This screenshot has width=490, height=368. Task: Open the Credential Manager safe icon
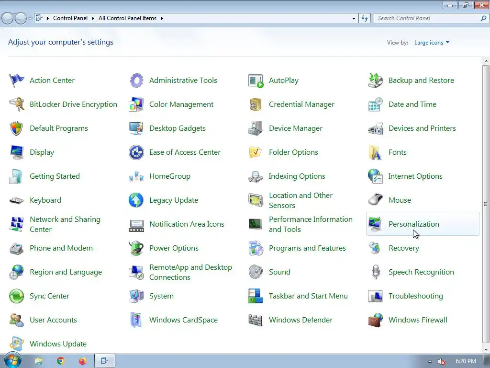pyautogui.click(x=256, y=104)
